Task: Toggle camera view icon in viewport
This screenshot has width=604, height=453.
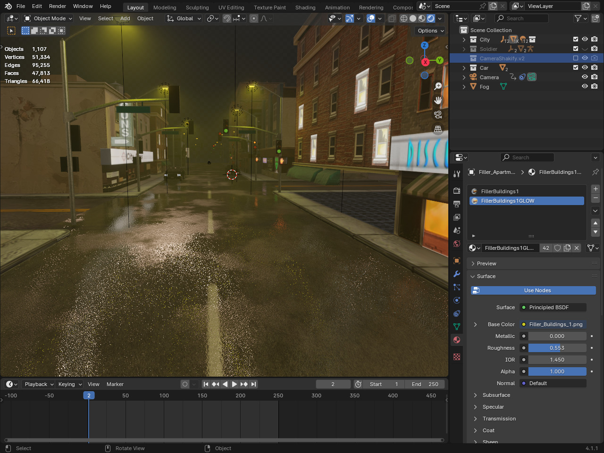Action: pyautogui.click(x=438, y=115)
